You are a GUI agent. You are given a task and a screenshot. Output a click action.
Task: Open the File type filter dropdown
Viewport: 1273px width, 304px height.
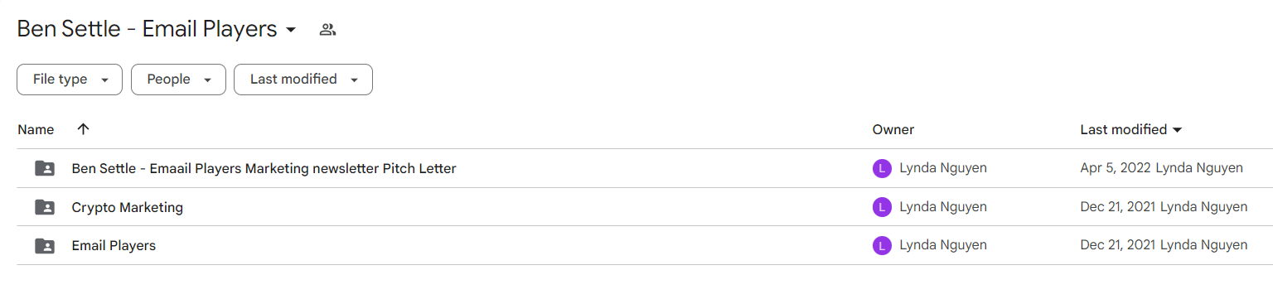(x=70, y=80)
